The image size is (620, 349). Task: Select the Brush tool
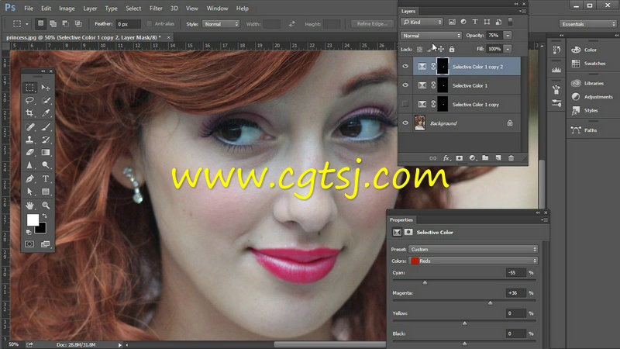(x=46, y=126)
